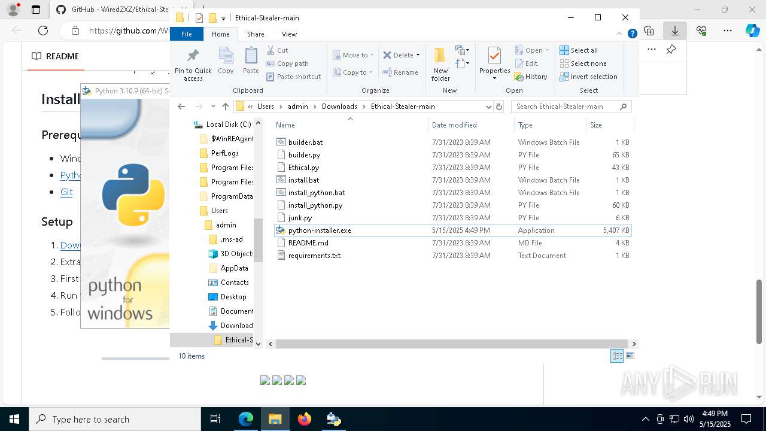The image size is (766, 431).
Task: Click Invert selection in ribbon
Action: 588,77
